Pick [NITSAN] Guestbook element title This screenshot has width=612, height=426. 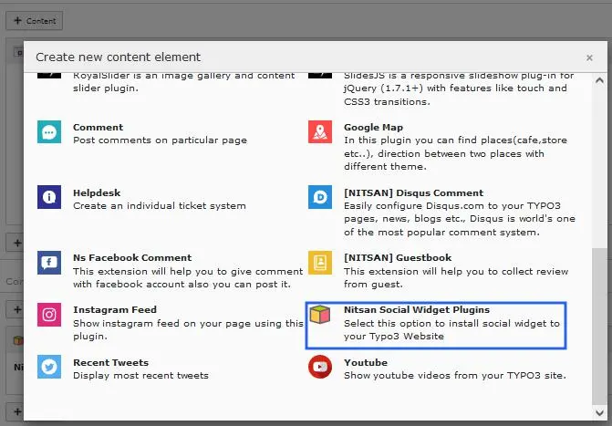398,258
